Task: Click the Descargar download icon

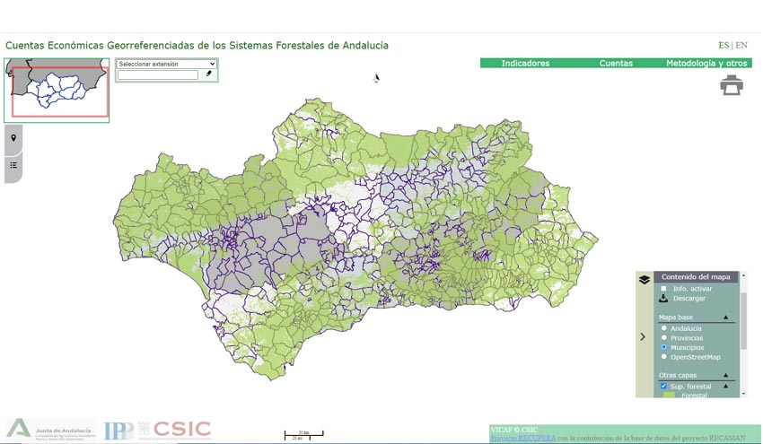Action: (663, 298)
